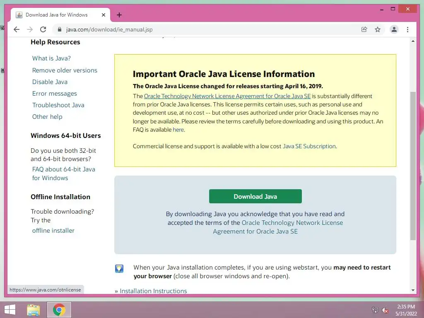Screen dimensions: 424x318
Task: Reload the Java download page
Action: [x=43, y=29]
